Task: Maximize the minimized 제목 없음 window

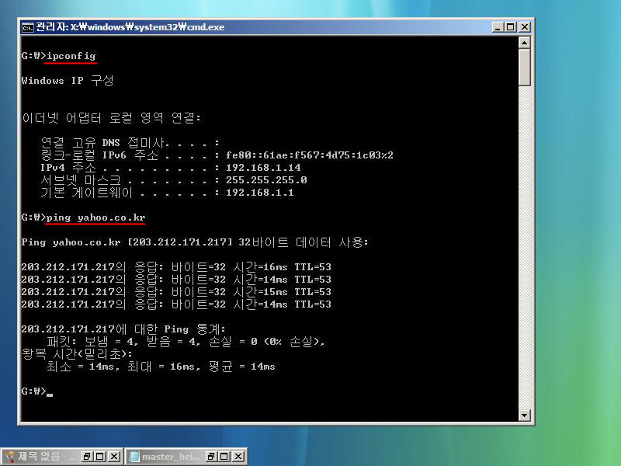Action: 100,457
